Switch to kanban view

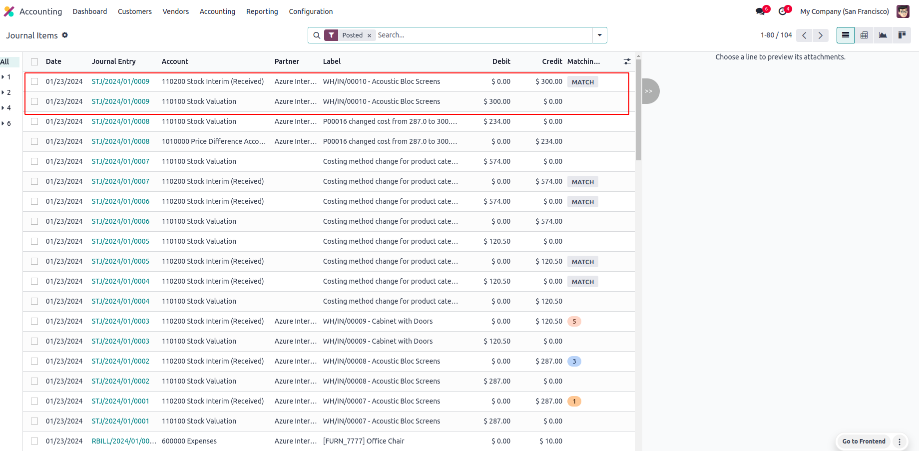point(902,35)
